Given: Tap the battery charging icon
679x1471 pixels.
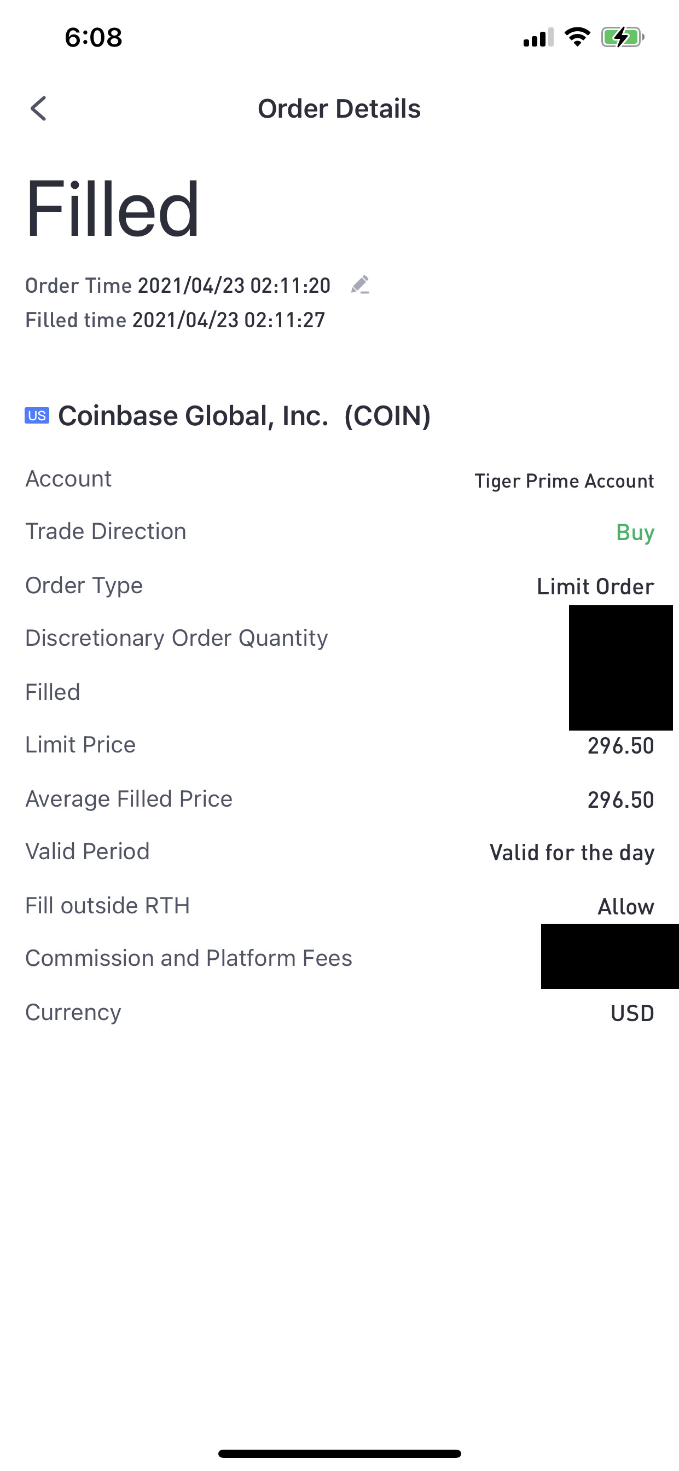Looking at the screenshot, I should click(x=623, y=38).
